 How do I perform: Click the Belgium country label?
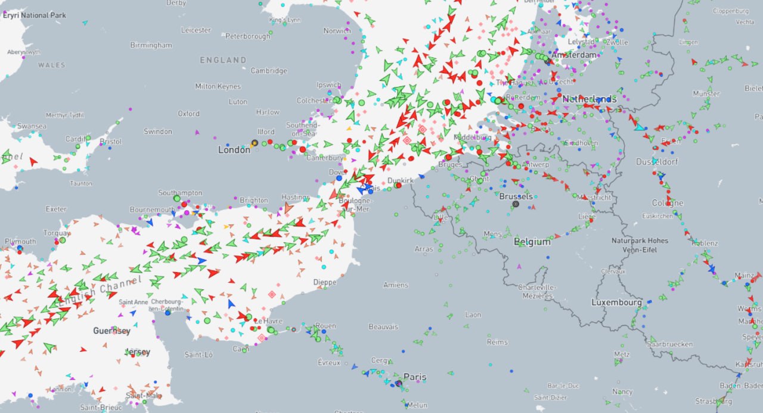(x=532, y=242)
